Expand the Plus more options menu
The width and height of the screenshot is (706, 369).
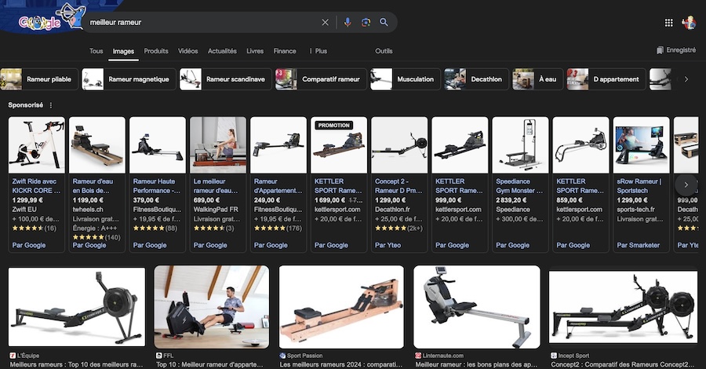318,51
